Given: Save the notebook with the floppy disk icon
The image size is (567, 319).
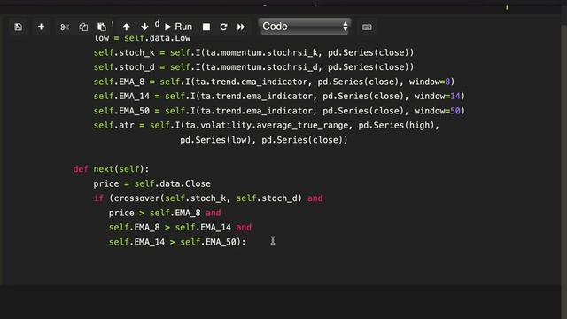Looking at the screenshot, I should pos(18,27).
